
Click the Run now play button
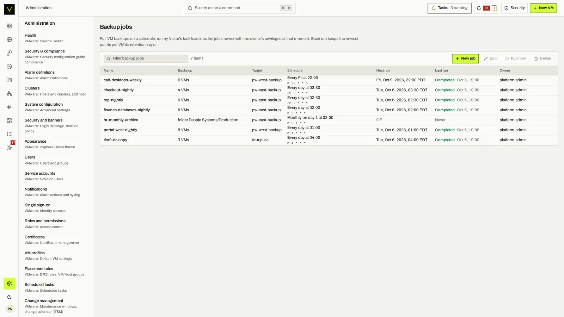tap(515, 58)
